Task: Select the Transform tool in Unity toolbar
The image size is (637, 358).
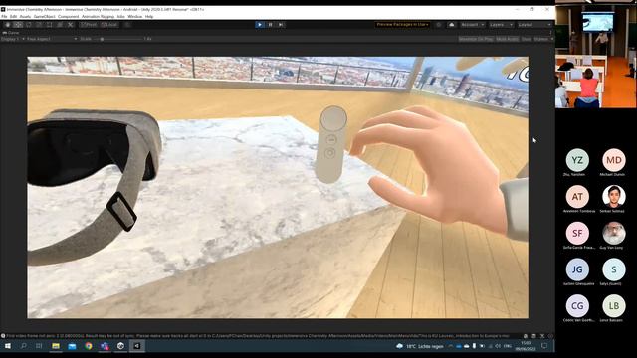Action: (60, 25)
